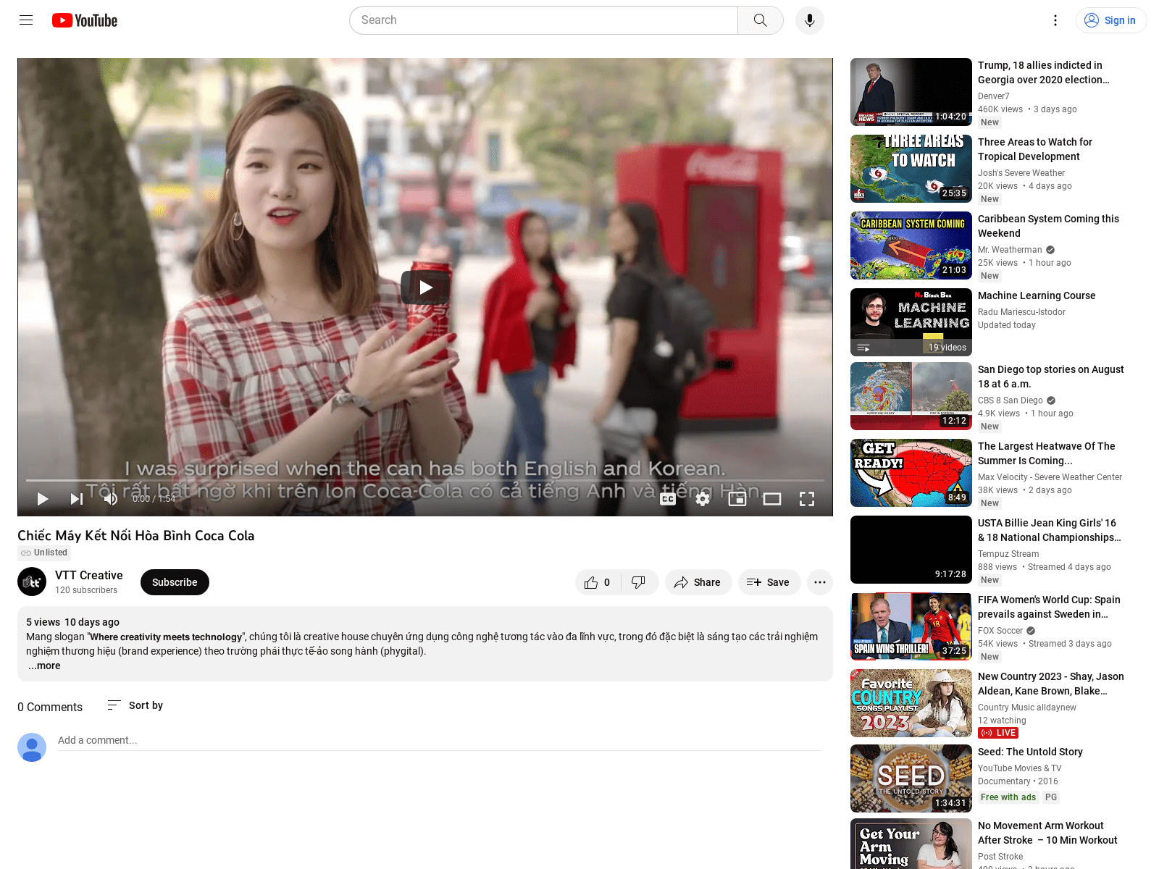Open Seed: The Untold Story title
Viewport: 1159px width, 869px height.
click(x=1030, y=752)
